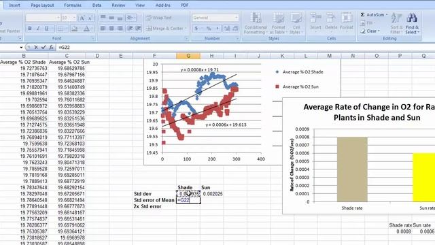This screenshot has height=245, width=435.
Task: Open Format as Table gallery
Action: (278, 23)
